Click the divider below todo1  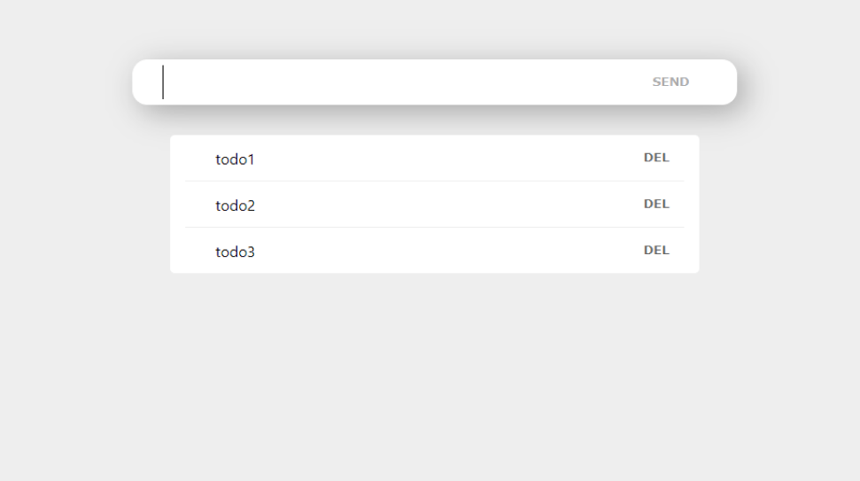(x=434, y=181)
